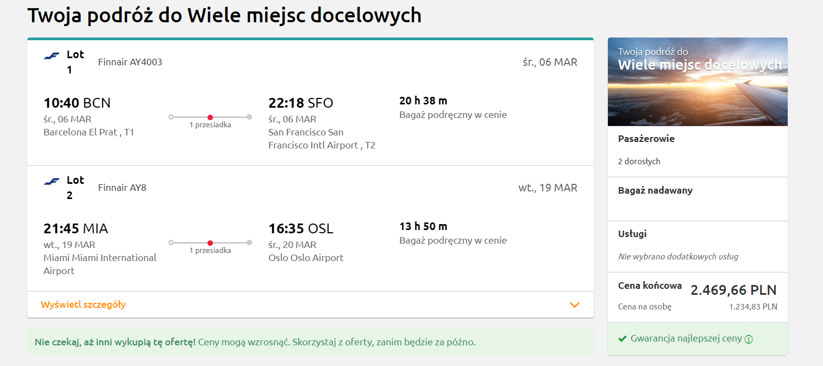Select the 1 przesiadka label for Lot 1
Image resolution: width=823 pixels, height=366 pixels.
click(210, 125)
